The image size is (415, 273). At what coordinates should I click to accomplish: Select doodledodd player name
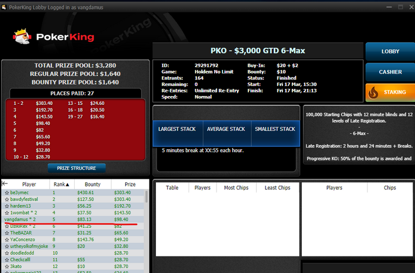point(22,253)
